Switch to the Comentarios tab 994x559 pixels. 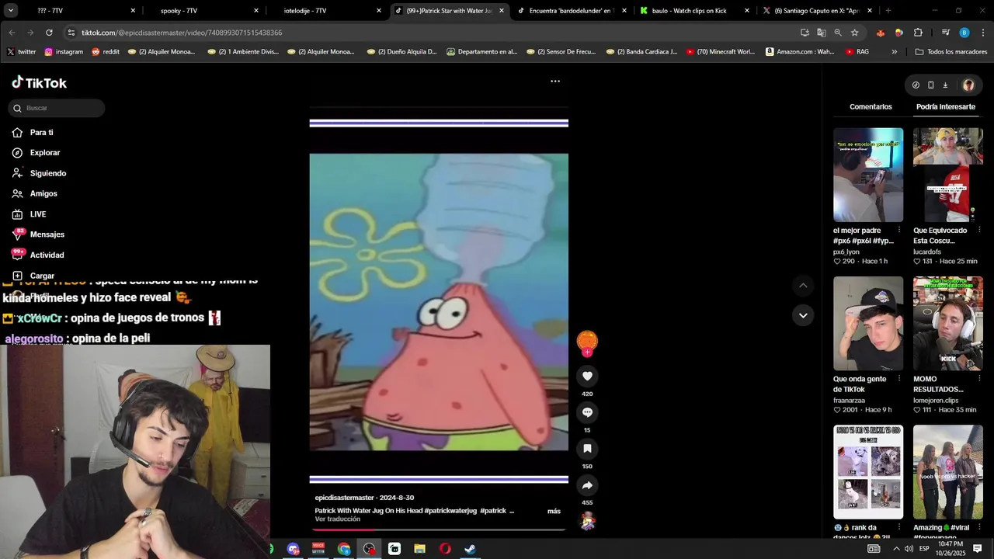[871, 106]
